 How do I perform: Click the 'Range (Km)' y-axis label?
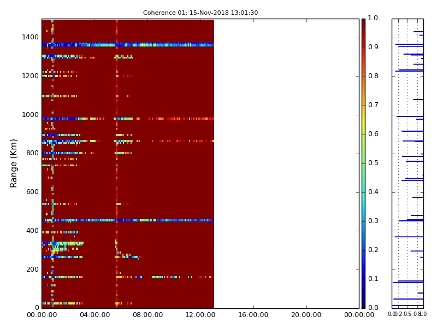tap(13, 163)
